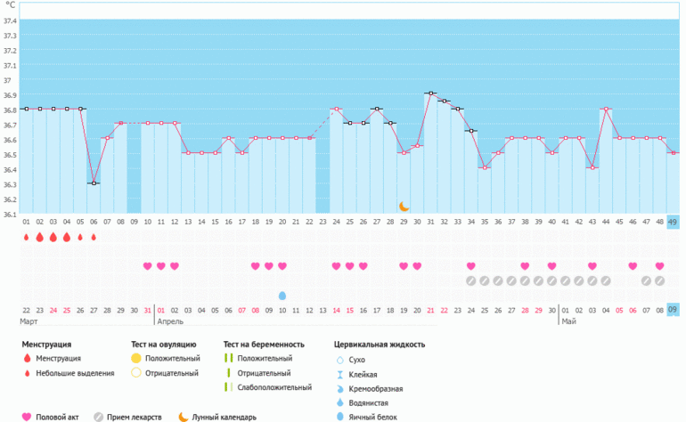Click the small discharge drop on cycle day 06
686x422 pixels.
(x=94, y=238)
